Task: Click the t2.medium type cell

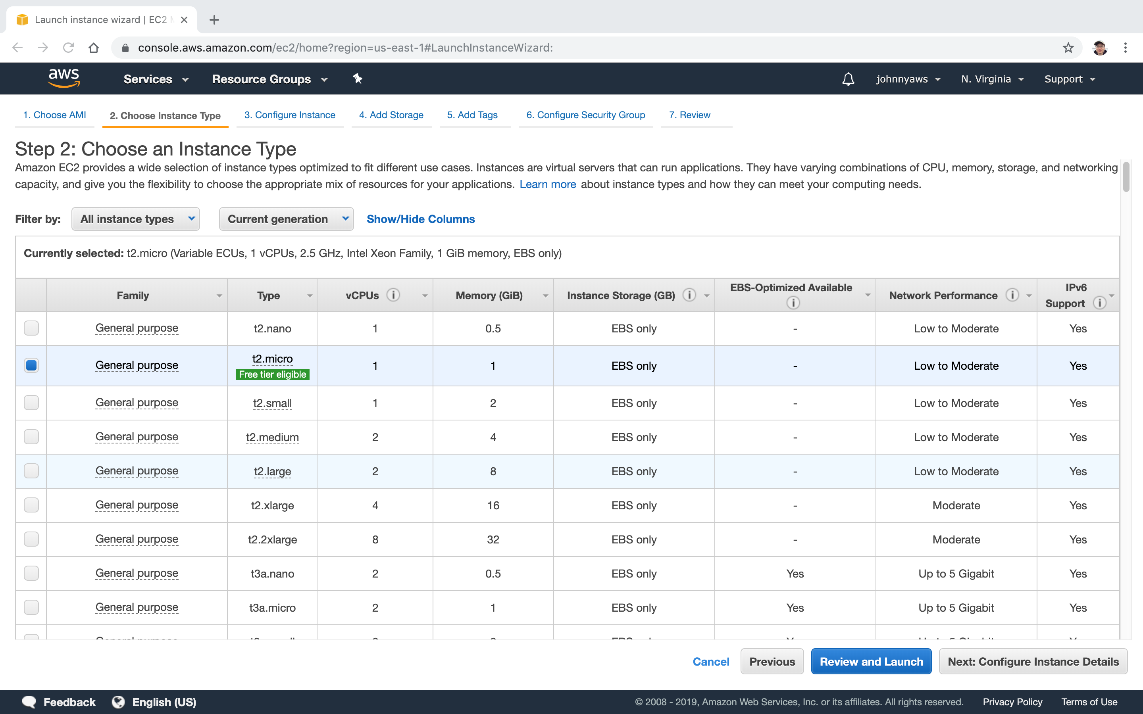Action: 273,437
